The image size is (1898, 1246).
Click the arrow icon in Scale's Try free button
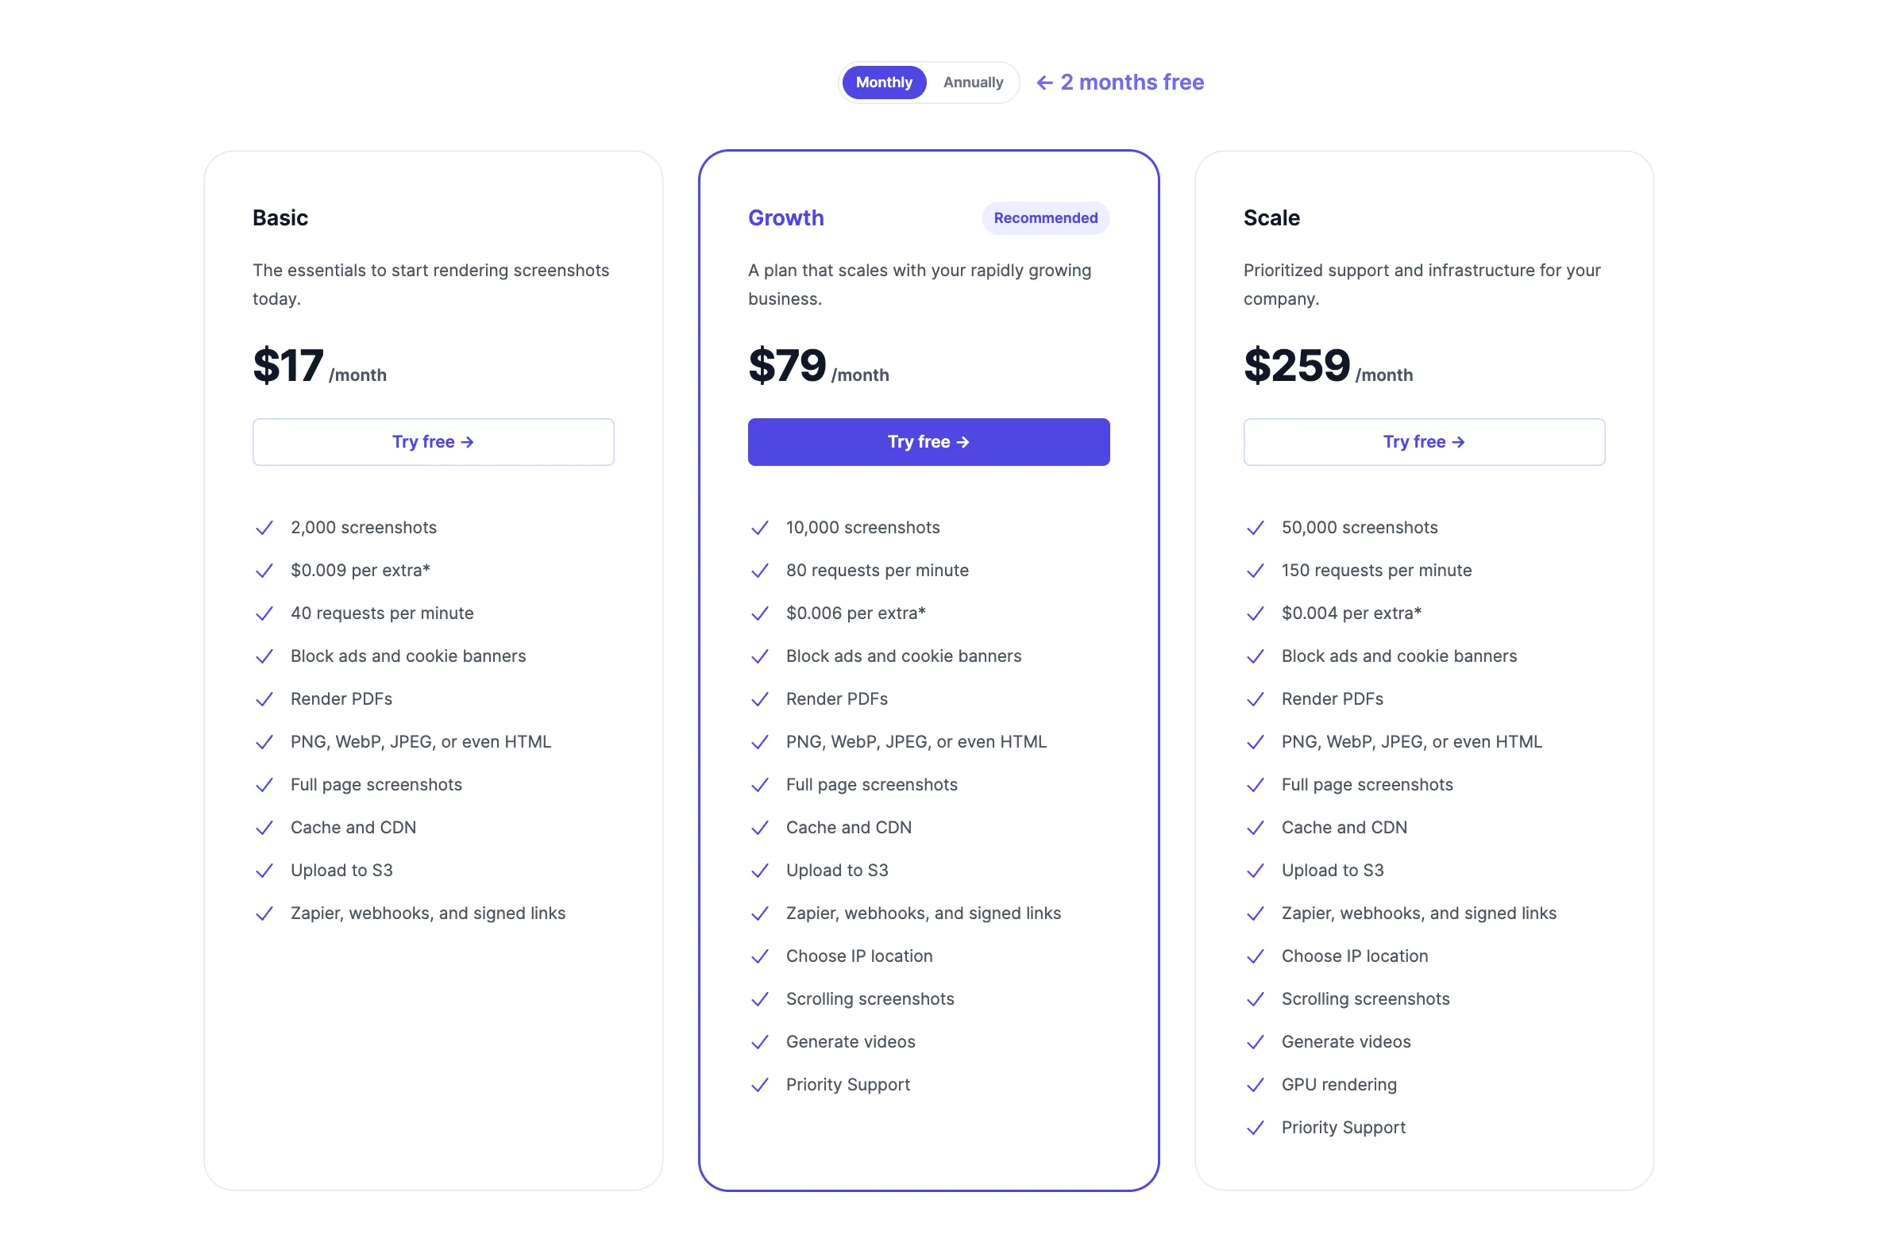(1460, 441)
